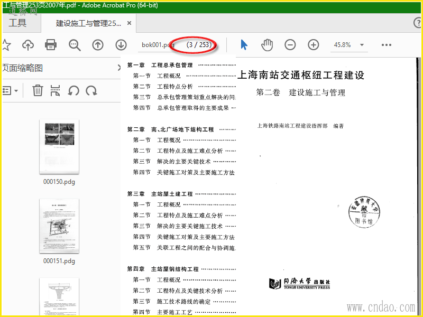Viewport: 423px width, 317px height.
Task: Click entry 第四节 主要施工工艺
Action: click(x=163, y=312)
